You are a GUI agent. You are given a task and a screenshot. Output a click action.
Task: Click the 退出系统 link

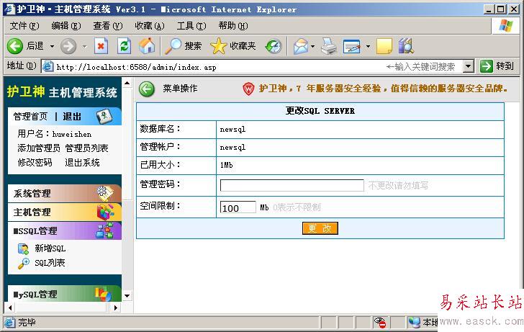(82, 163)
